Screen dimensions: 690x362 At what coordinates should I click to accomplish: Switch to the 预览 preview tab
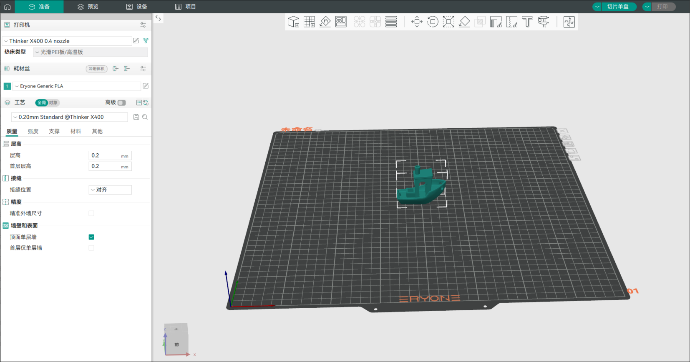(x=88, y=7)
